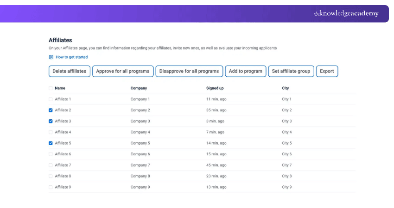Check the Affiliate 1 checkbox
This screenshot has width=394, height=208.
(51, 99)
